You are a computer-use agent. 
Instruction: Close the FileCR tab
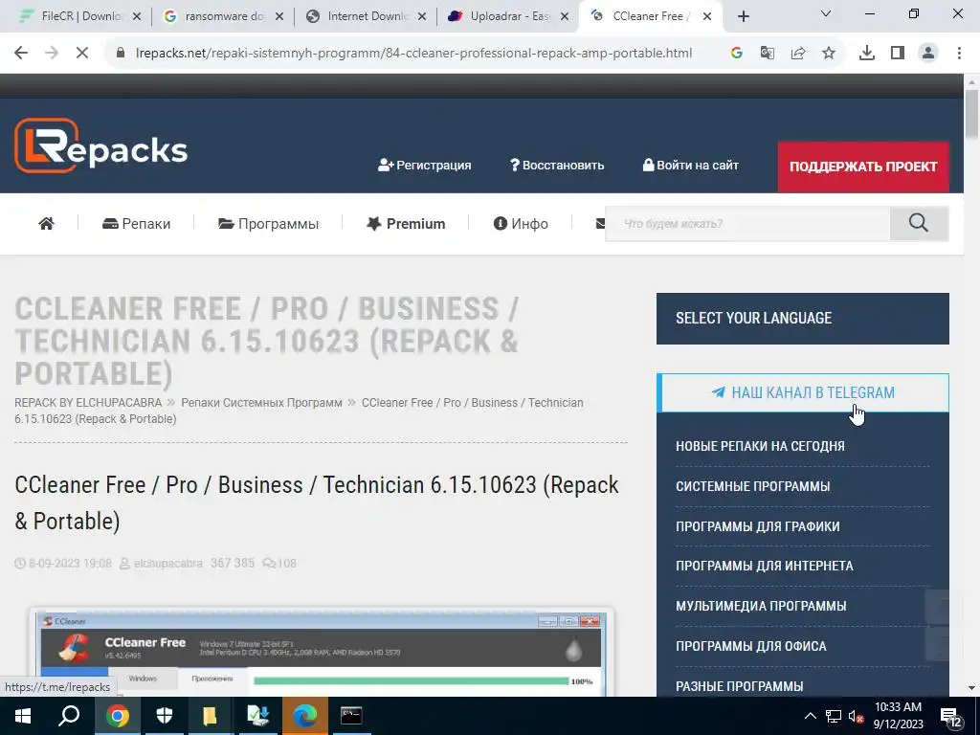pyautogui.click(x=137, y=16)
